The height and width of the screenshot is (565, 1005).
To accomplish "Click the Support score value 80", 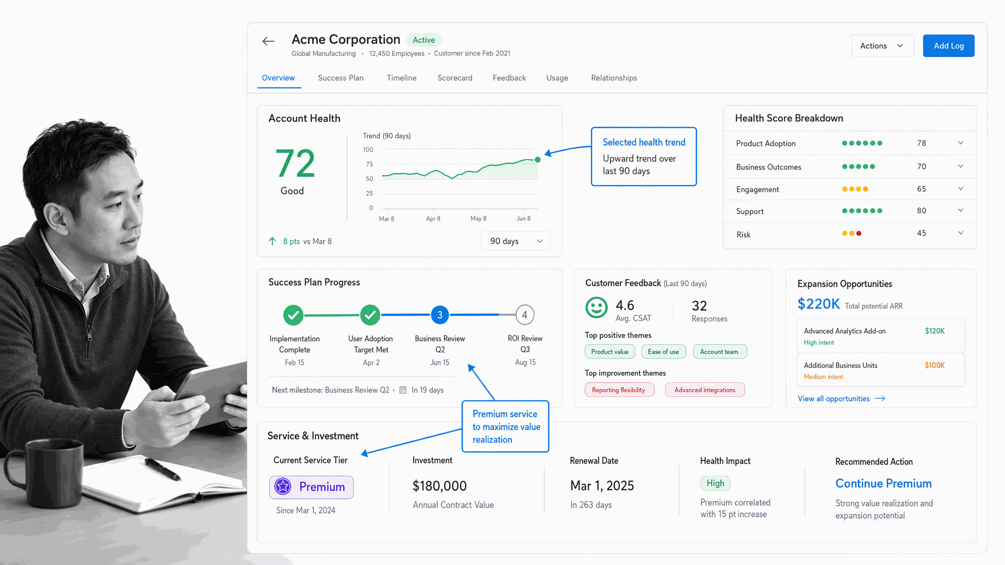I will tap(922, 210).
